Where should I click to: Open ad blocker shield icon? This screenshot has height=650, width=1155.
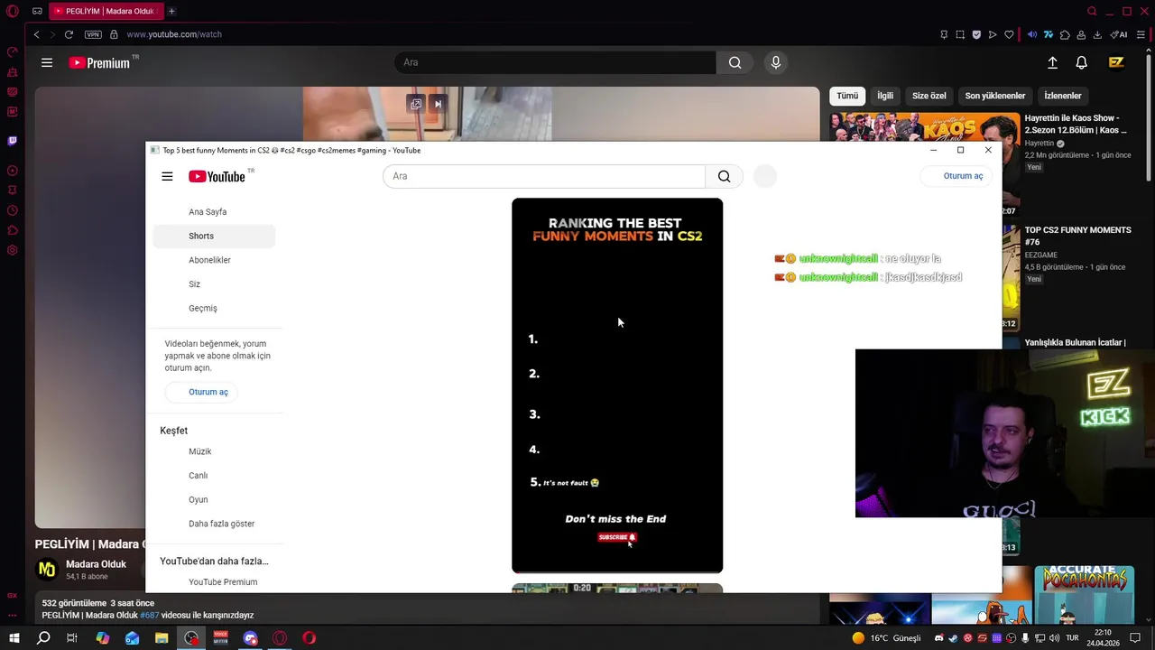point(976,34)
